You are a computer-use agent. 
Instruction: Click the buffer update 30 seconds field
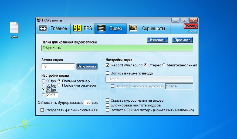[x=87, y=102]
